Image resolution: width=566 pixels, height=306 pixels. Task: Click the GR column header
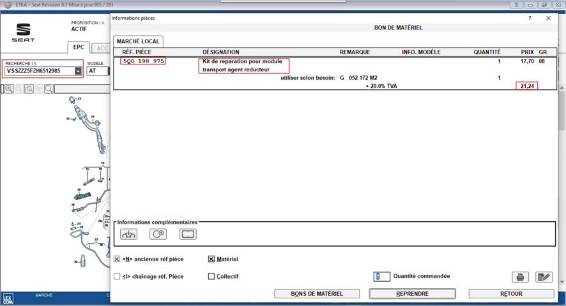pos(542,52)
